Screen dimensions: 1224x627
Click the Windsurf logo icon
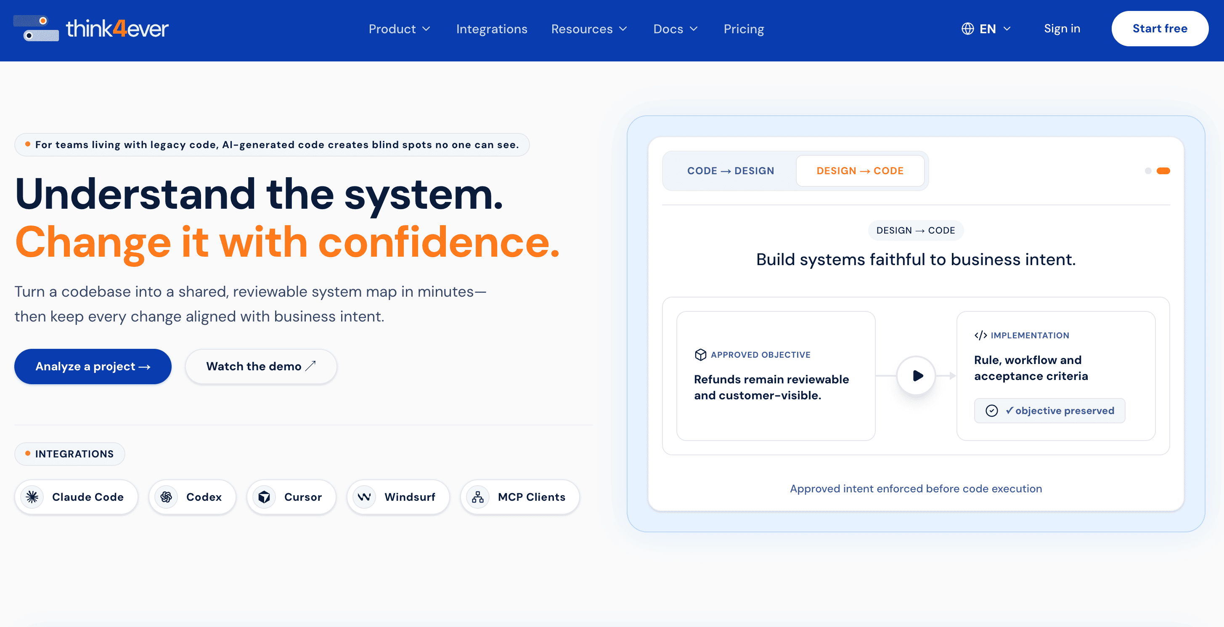point(364,497)
